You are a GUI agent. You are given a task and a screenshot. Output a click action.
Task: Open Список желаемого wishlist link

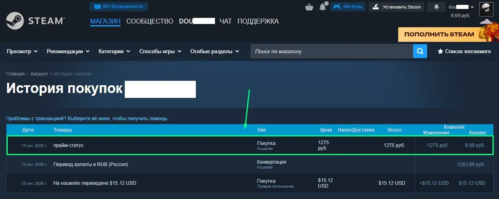tap(464, 52)
